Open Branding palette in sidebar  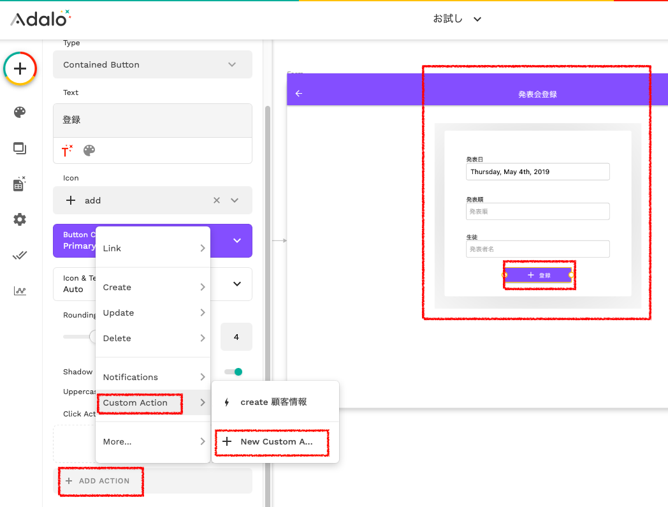[20, 112]
